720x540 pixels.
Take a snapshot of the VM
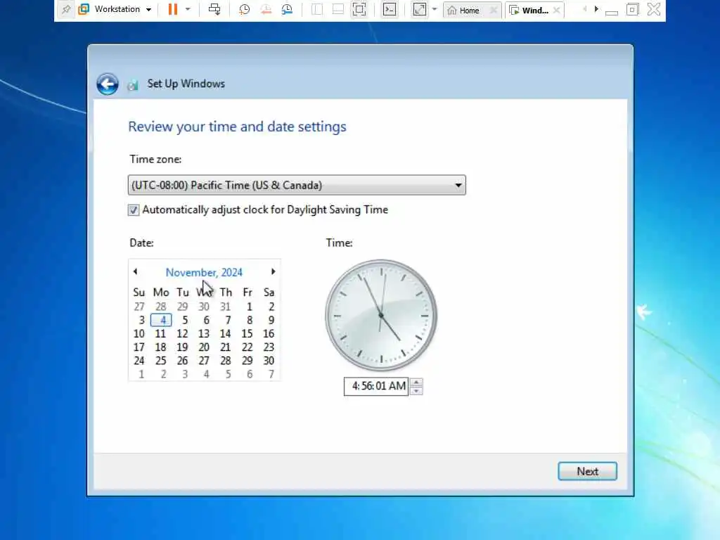pyautogui.click(x=244, y=9)
